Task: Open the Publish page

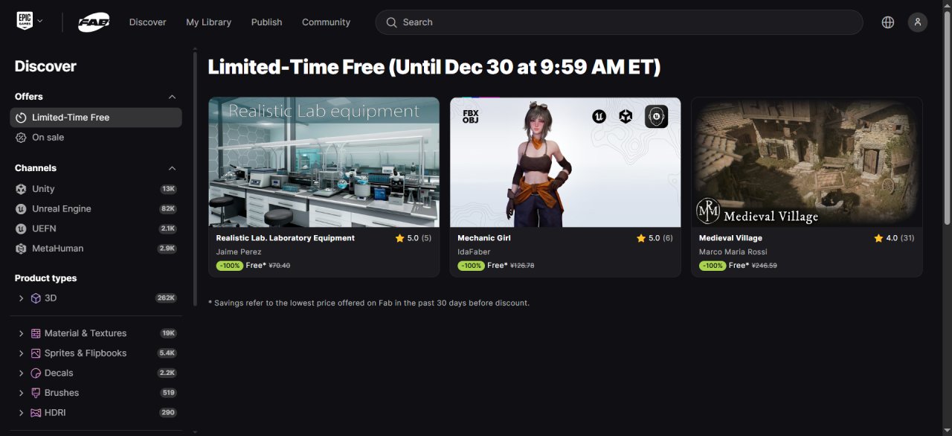Action: pos(266,22)
